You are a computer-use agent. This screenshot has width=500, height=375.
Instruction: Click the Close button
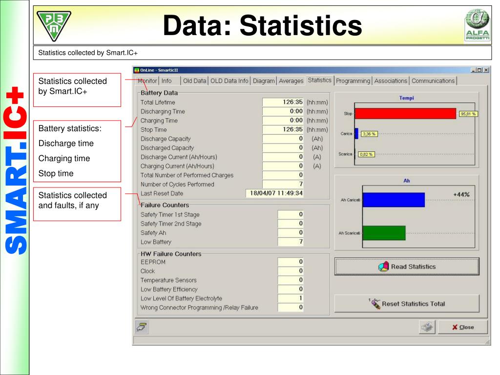click(x=463, y=327)
